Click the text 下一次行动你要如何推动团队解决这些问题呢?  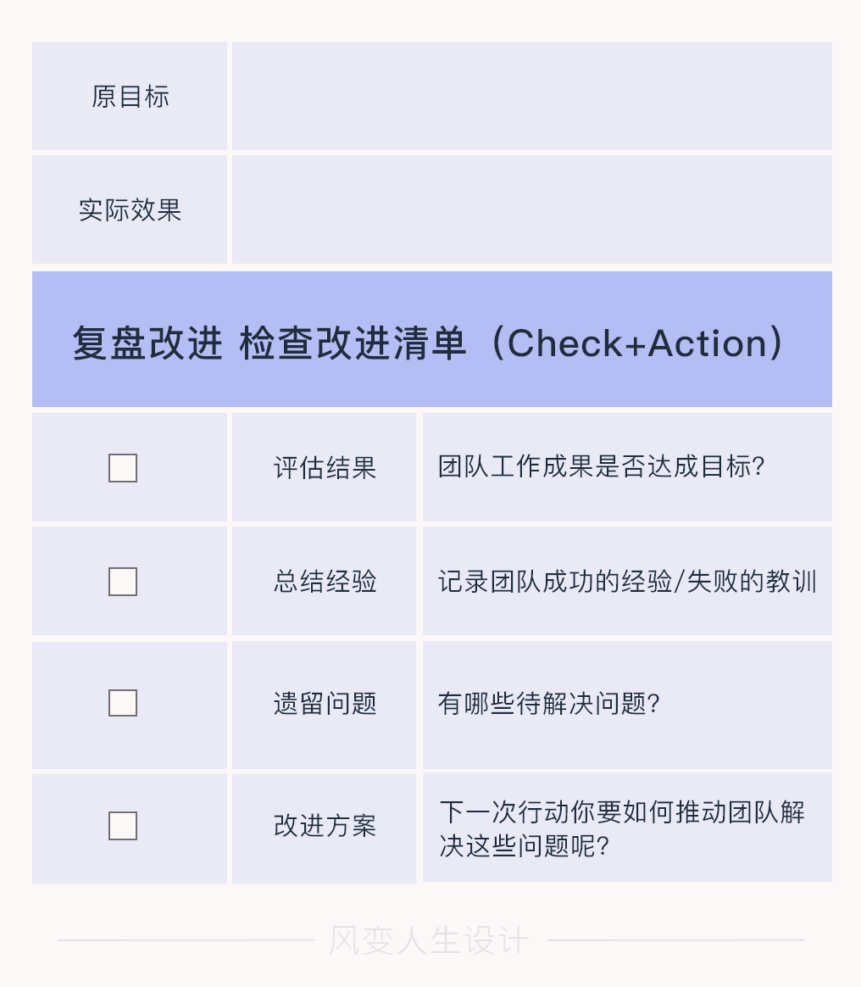(x=622, y=829)
